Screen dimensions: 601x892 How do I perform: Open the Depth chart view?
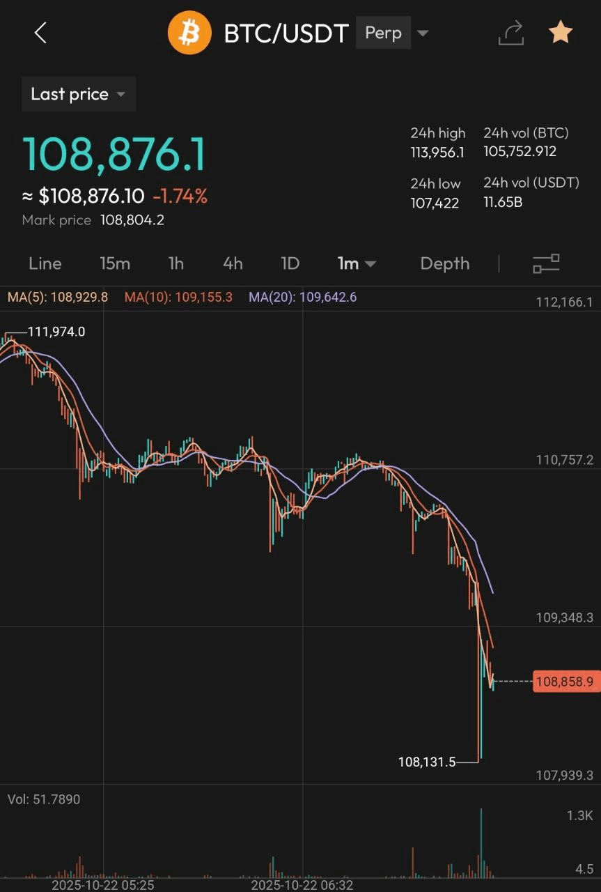[445, 263]
